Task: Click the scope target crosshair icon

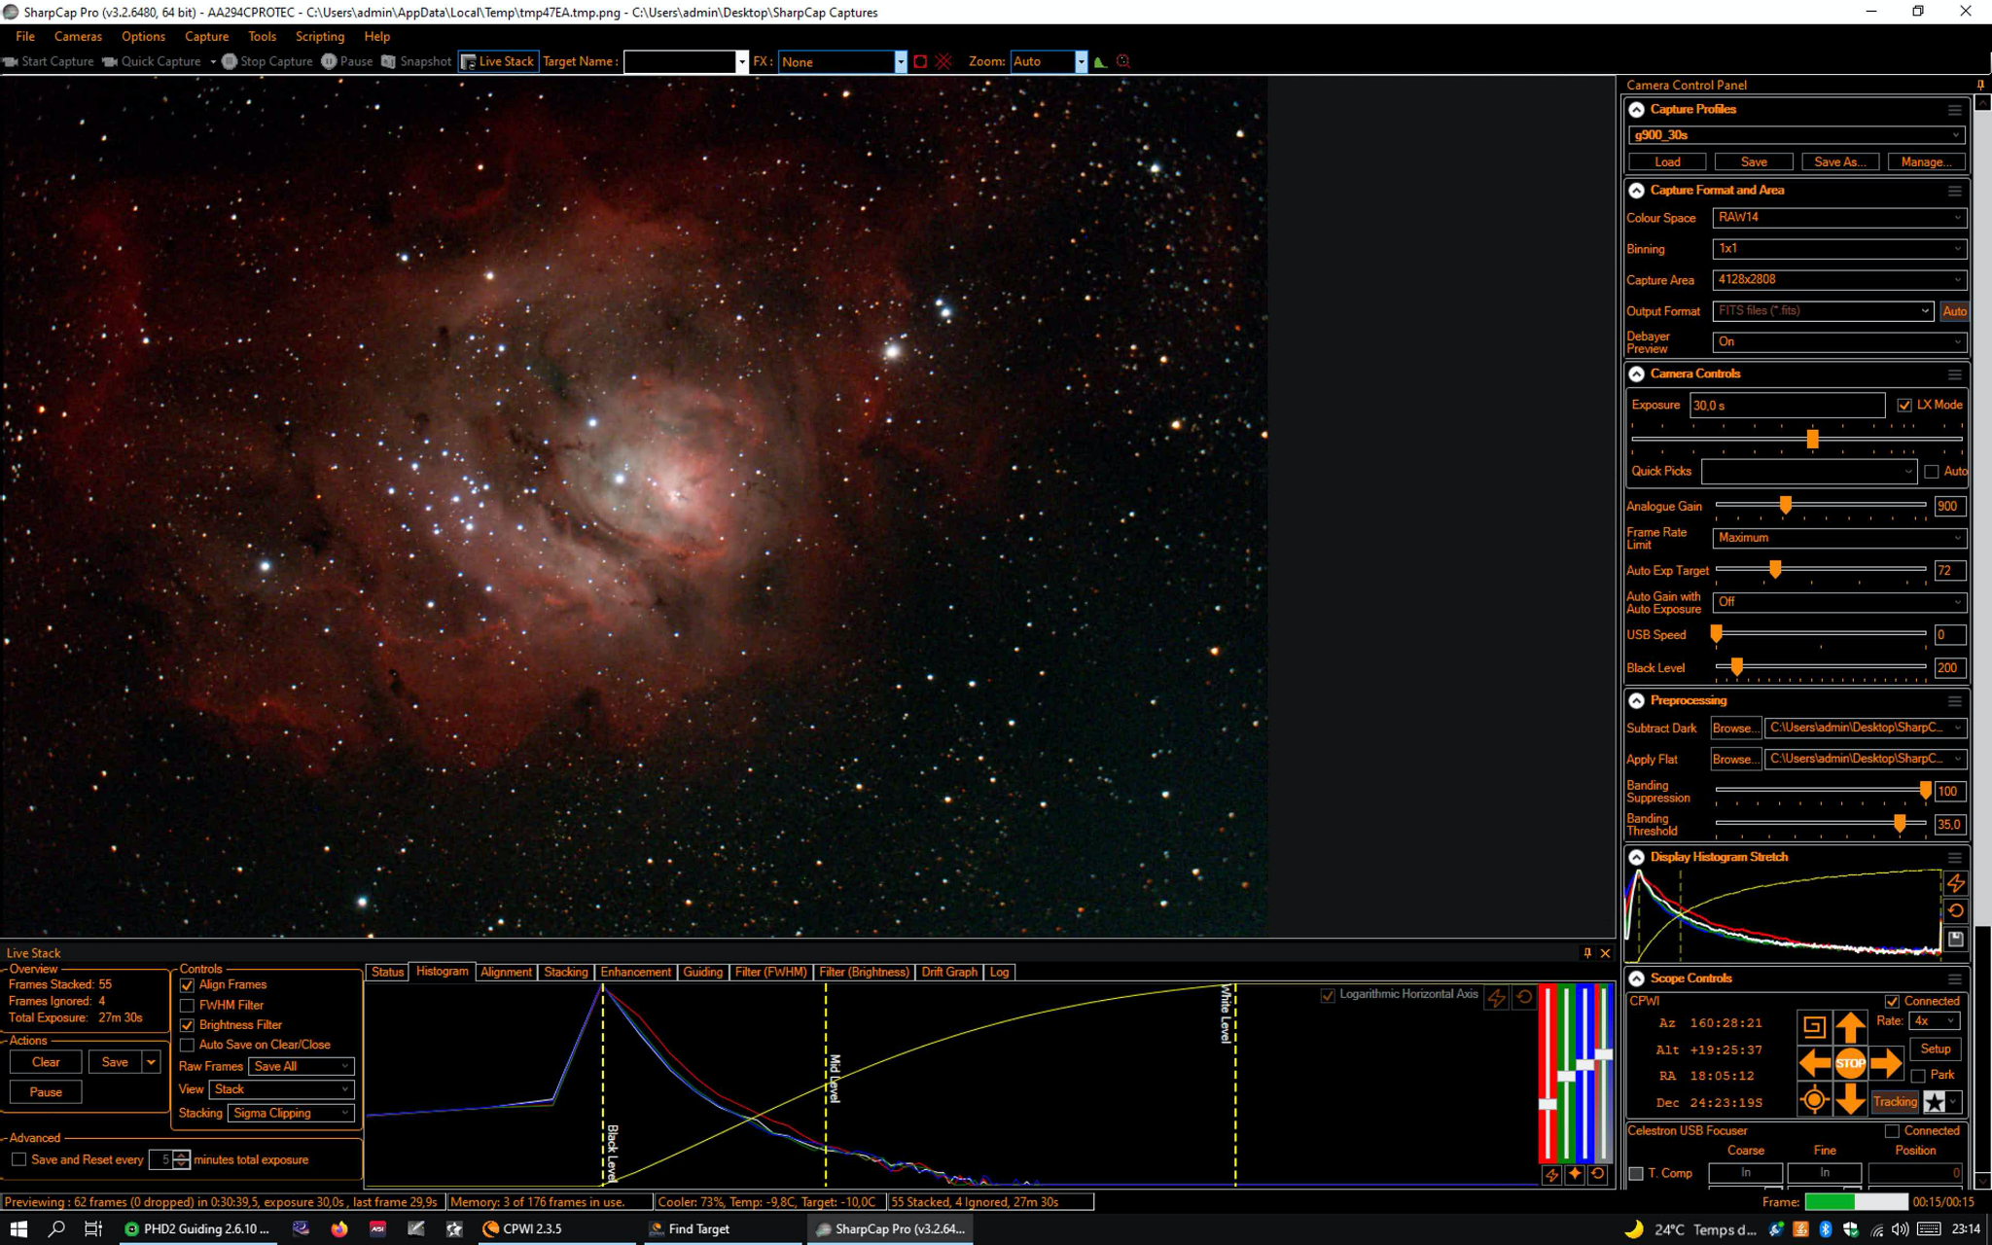Action: [x=1814, y=1100]
